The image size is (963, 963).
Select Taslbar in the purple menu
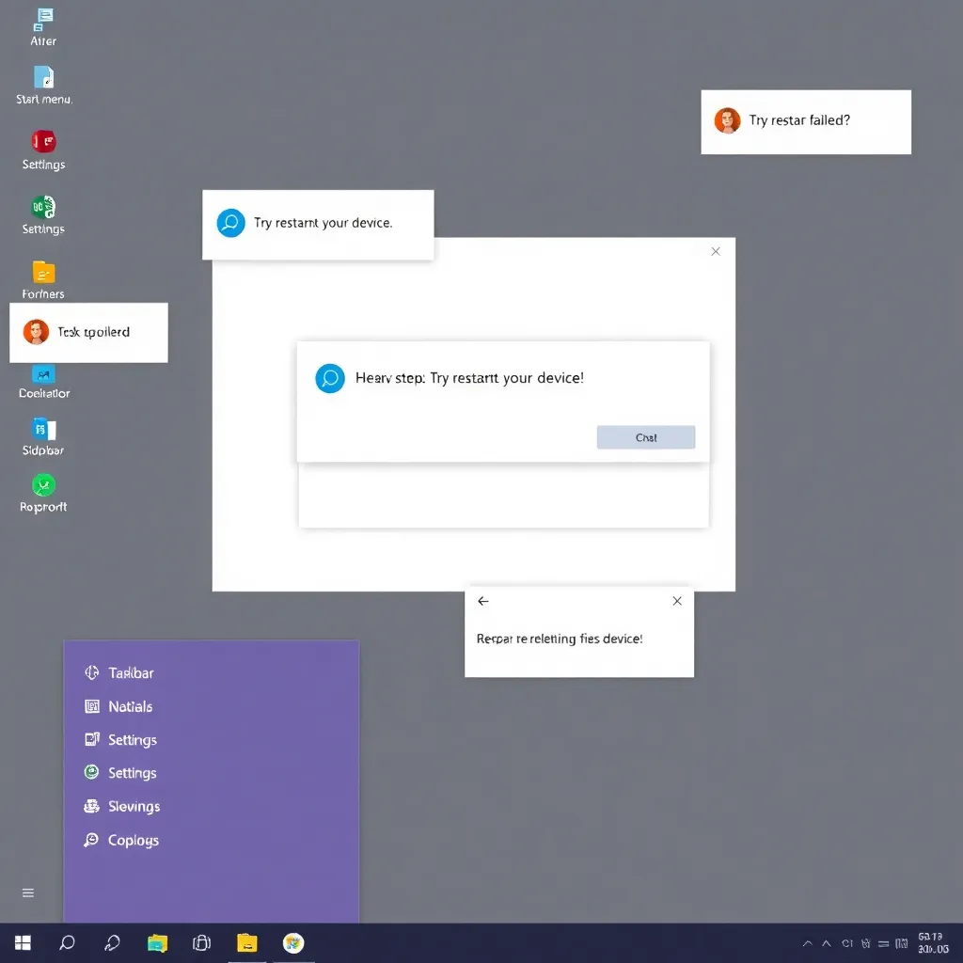pyautogui.click(x=130, y=673)
